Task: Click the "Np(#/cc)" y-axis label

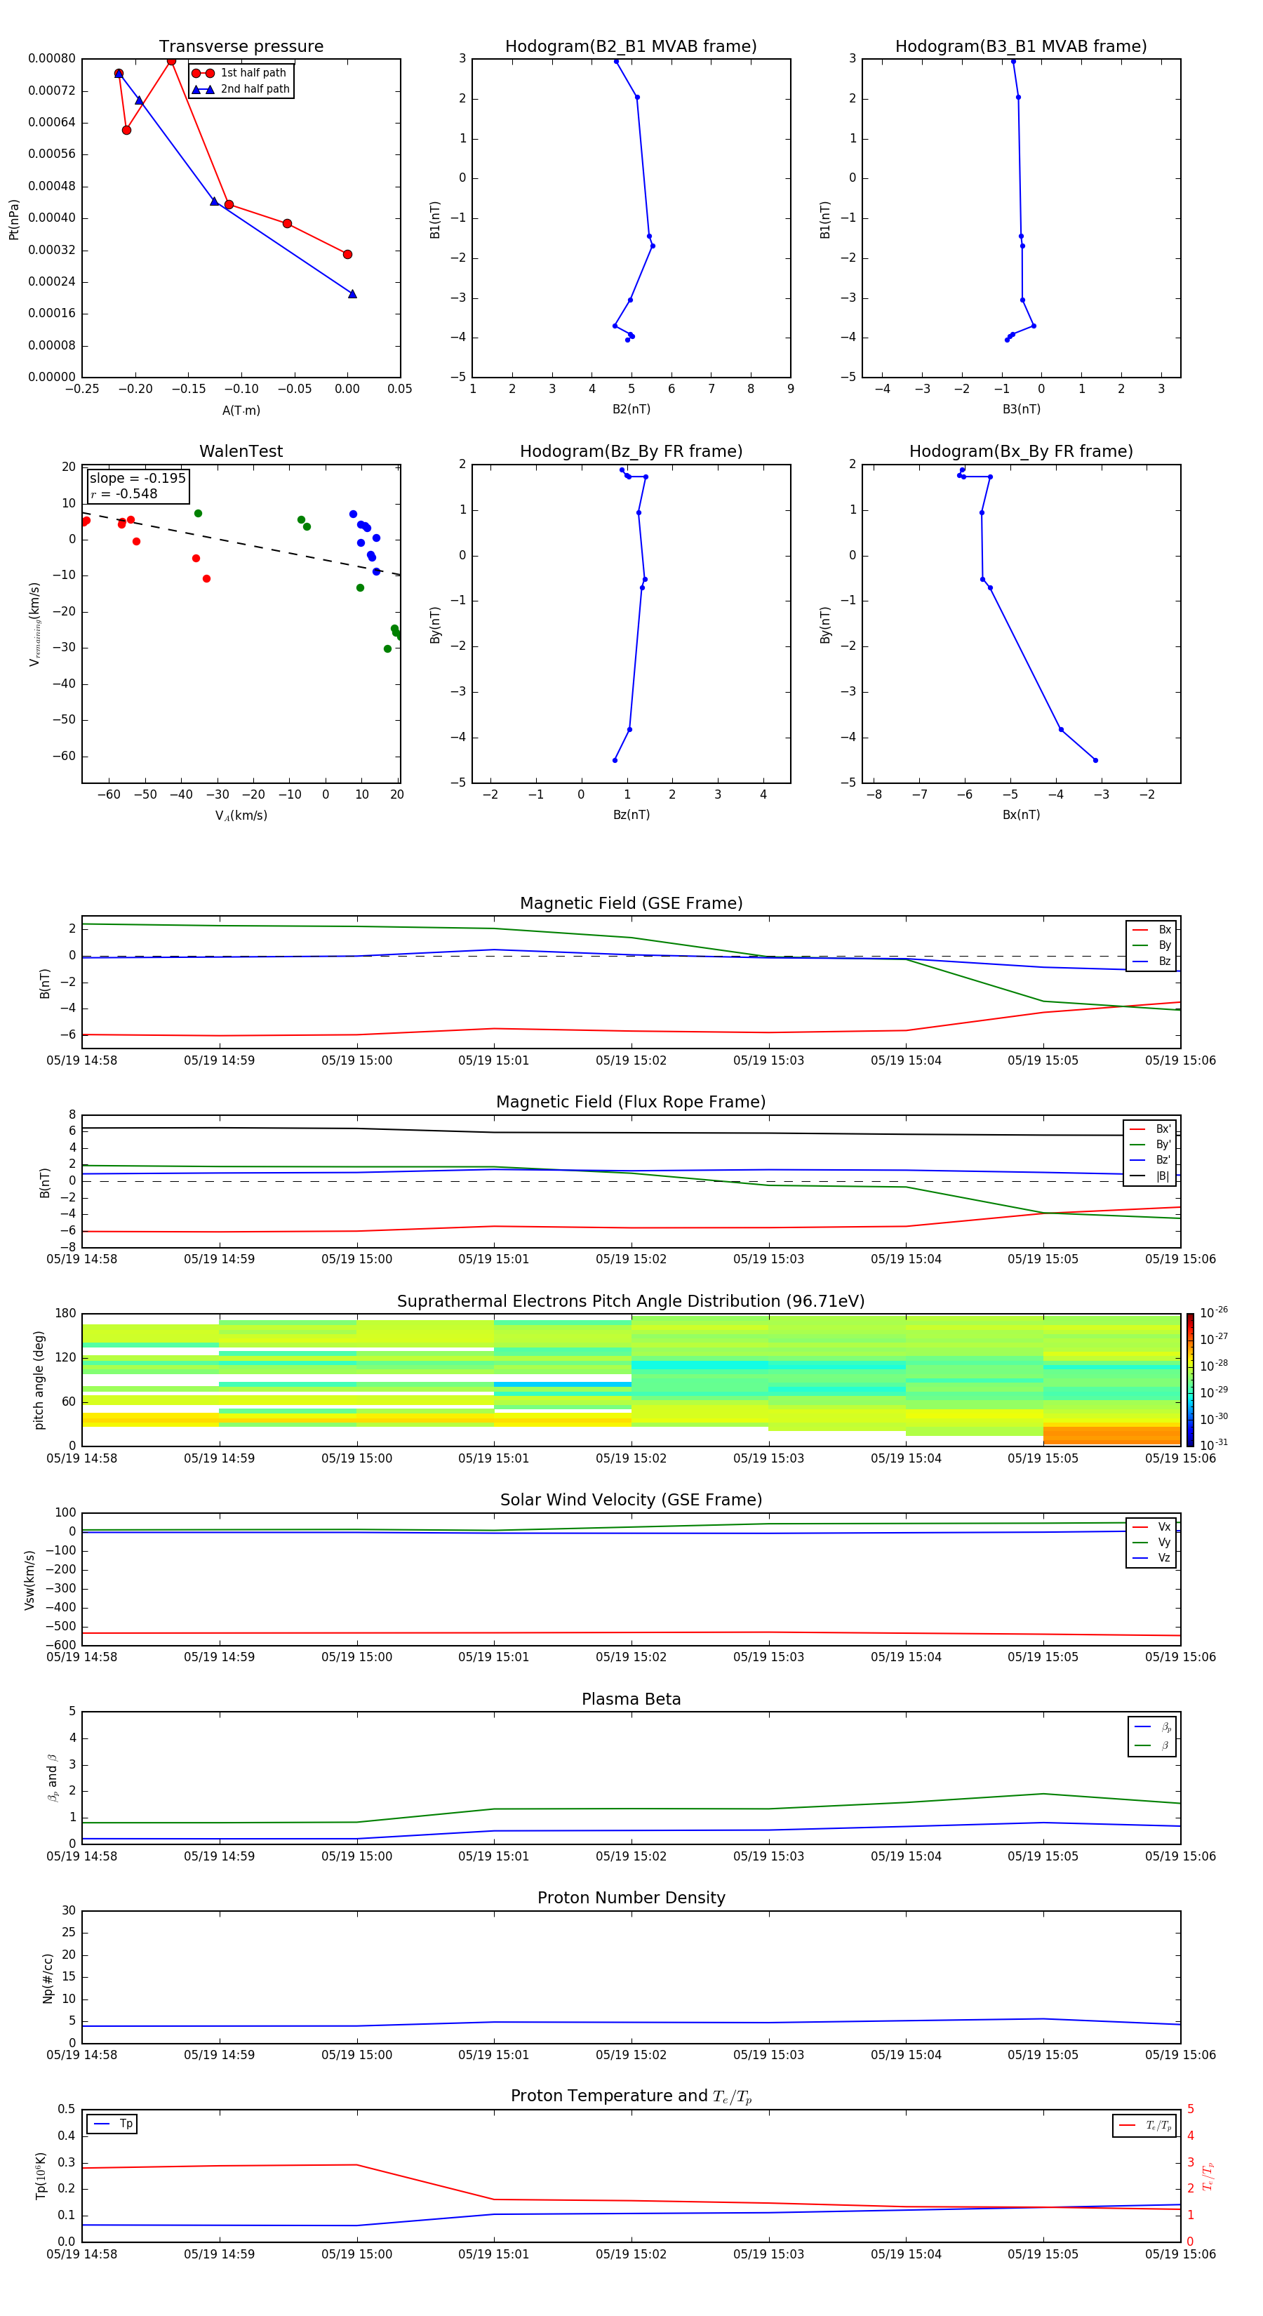Action: (48, 1979)
